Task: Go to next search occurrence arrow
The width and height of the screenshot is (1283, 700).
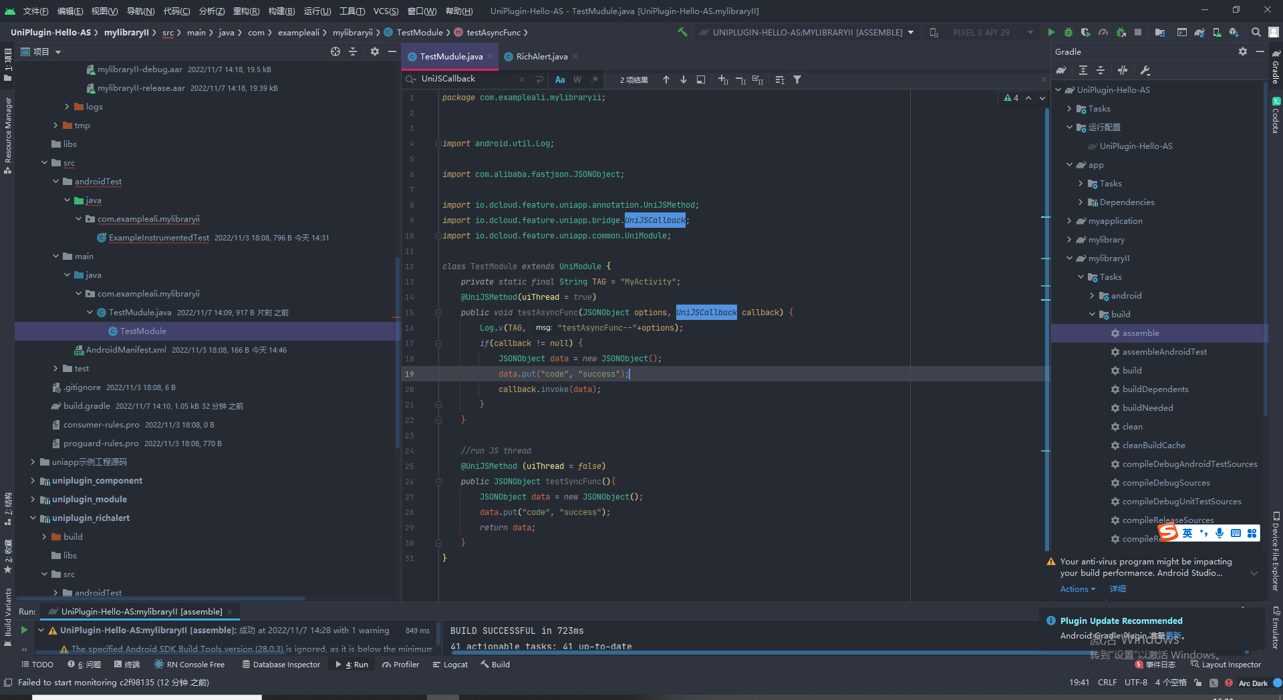Action: [684, 79]
